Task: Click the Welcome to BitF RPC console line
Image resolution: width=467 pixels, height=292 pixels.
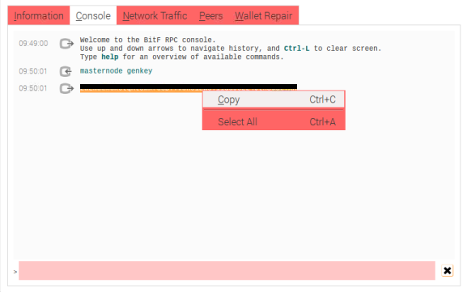Action: [148, 40]
